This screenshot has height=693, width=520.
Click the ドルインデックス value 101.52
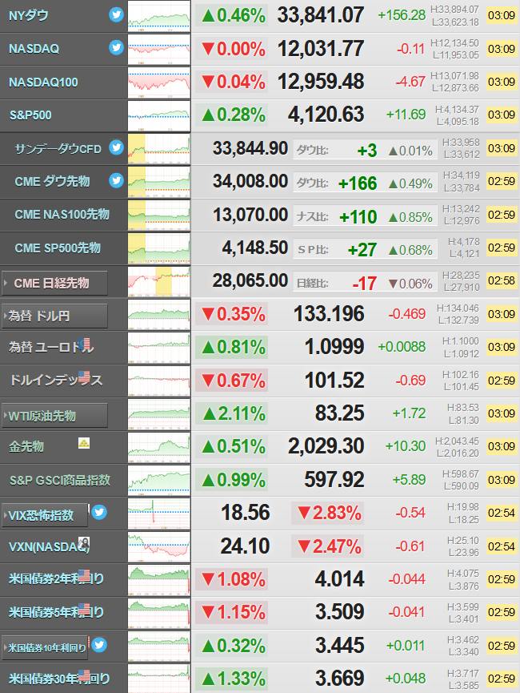(334, 380)
